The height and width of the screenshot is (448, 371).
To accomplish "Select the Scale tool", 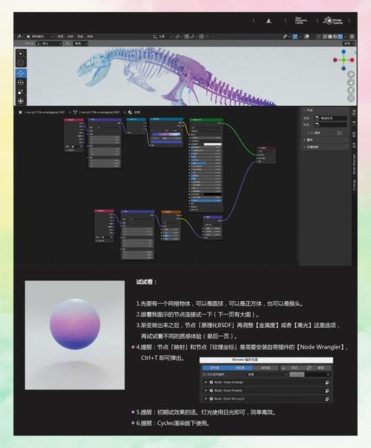I will click(x=21, y=92).
